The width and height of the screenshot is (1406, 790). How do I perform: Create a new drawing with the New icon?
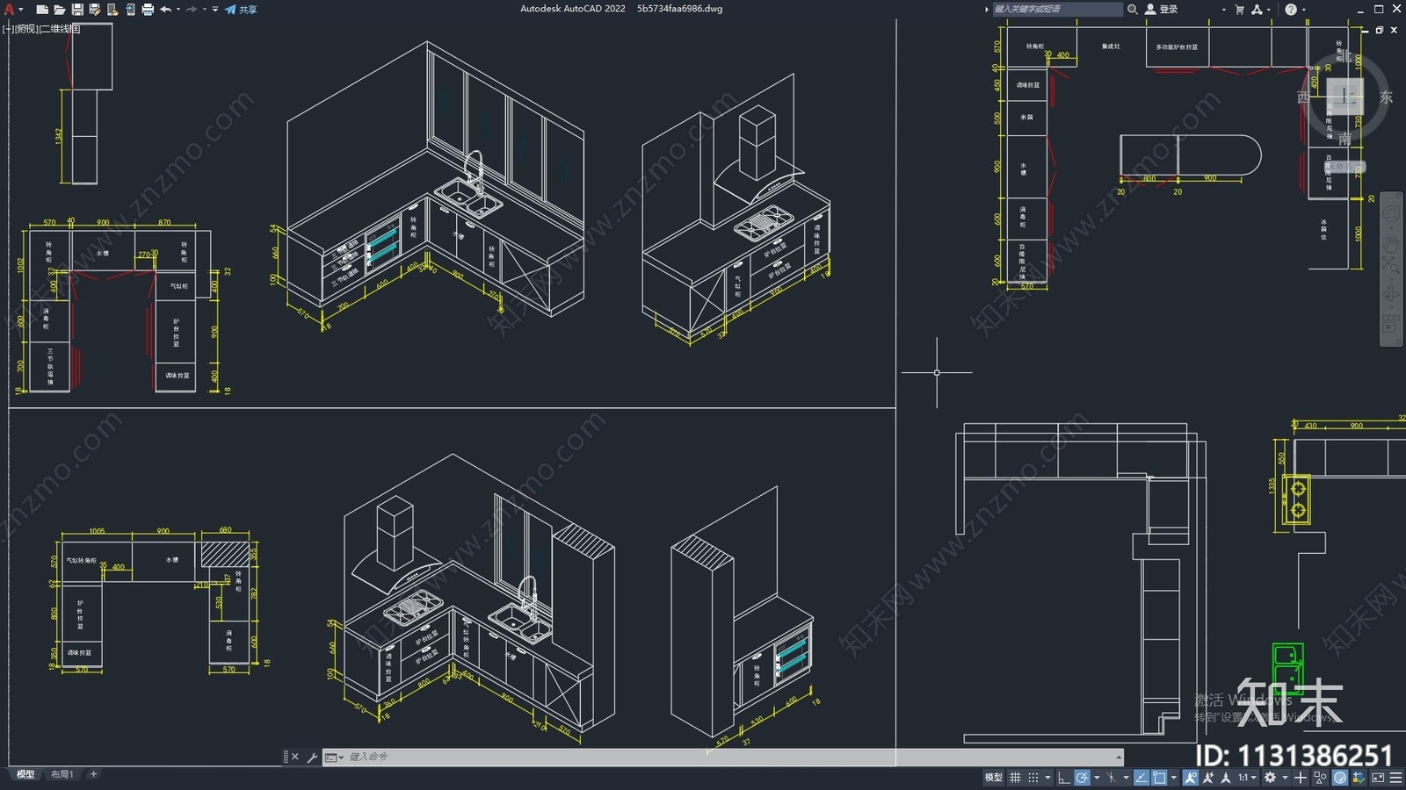pos(41,9)
